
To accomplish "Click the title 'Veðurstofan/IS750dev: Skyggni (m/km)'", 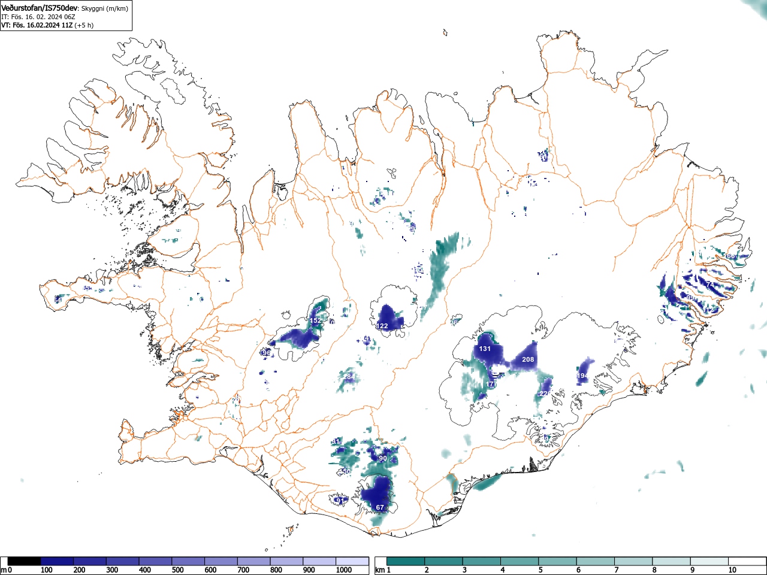I will 65,8.
